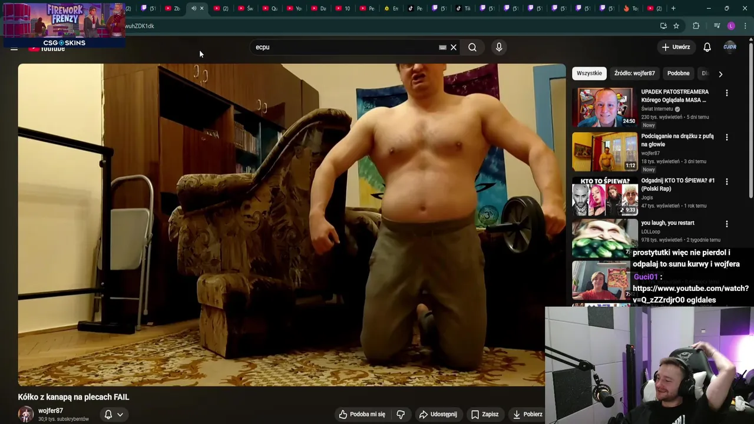
Task: Switch to the En browser tab
Action: tap(391, 8)
